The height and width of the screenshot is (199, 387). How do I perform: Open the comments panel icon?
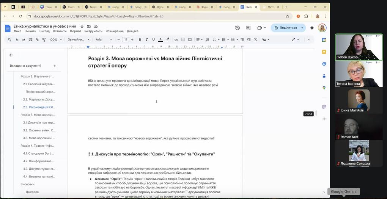pyautogui.click(x=248, y=28)
